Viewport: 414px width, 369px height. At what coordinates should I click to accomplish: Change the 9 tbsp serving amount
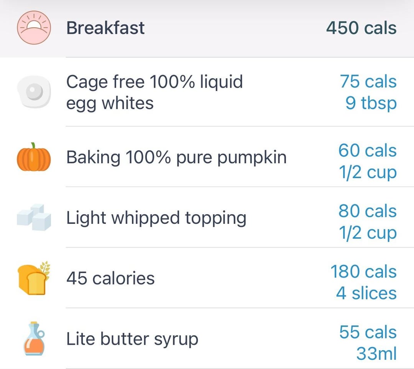[371, 103]
